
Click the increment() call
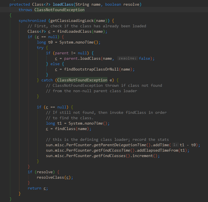tap(145, 156)
